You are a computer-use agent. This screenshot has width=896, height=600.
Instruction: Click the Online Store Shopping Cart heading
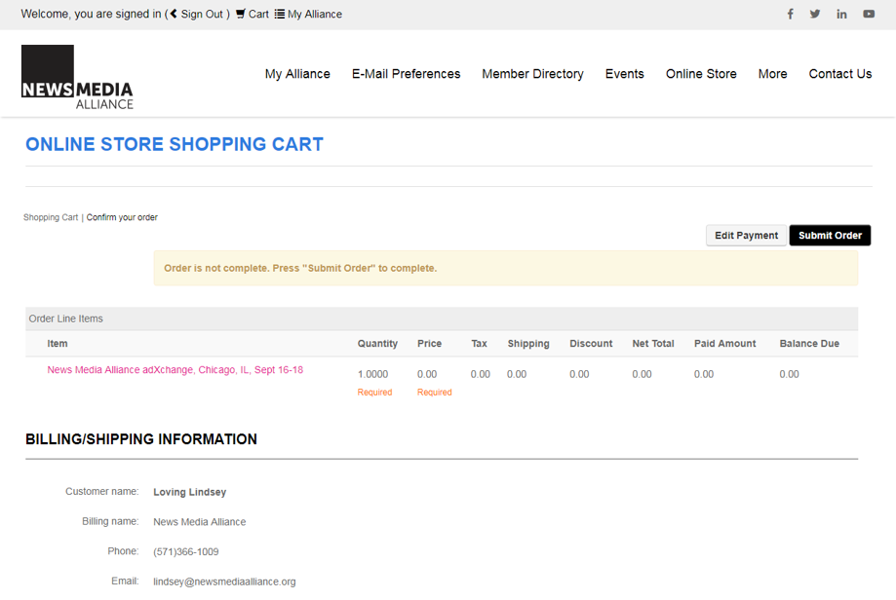click(x=175, y=144)
